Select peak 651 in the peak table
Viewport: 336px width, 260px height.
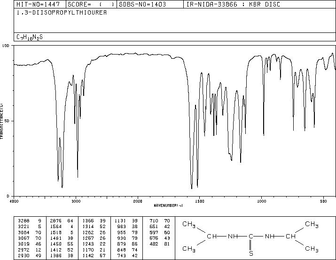pos(154,227)
